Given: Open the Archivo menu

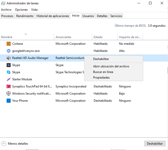Looking at the screenshot, I should pos(6,10).
